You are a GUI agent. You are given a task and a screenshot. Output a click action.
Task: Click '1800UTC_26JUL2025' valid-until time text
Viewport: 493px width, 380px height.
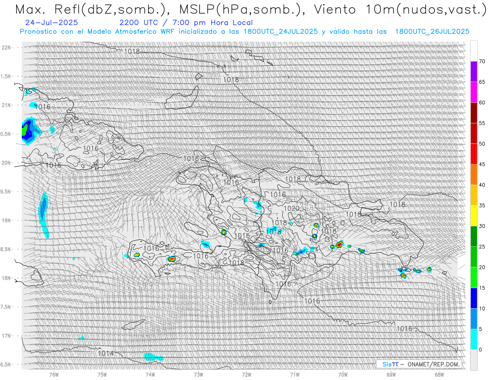tap(432, 32)
